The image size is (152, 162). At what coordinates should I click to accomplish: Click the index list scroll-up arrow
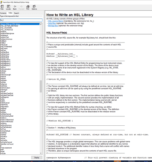(x=41, y=24)
